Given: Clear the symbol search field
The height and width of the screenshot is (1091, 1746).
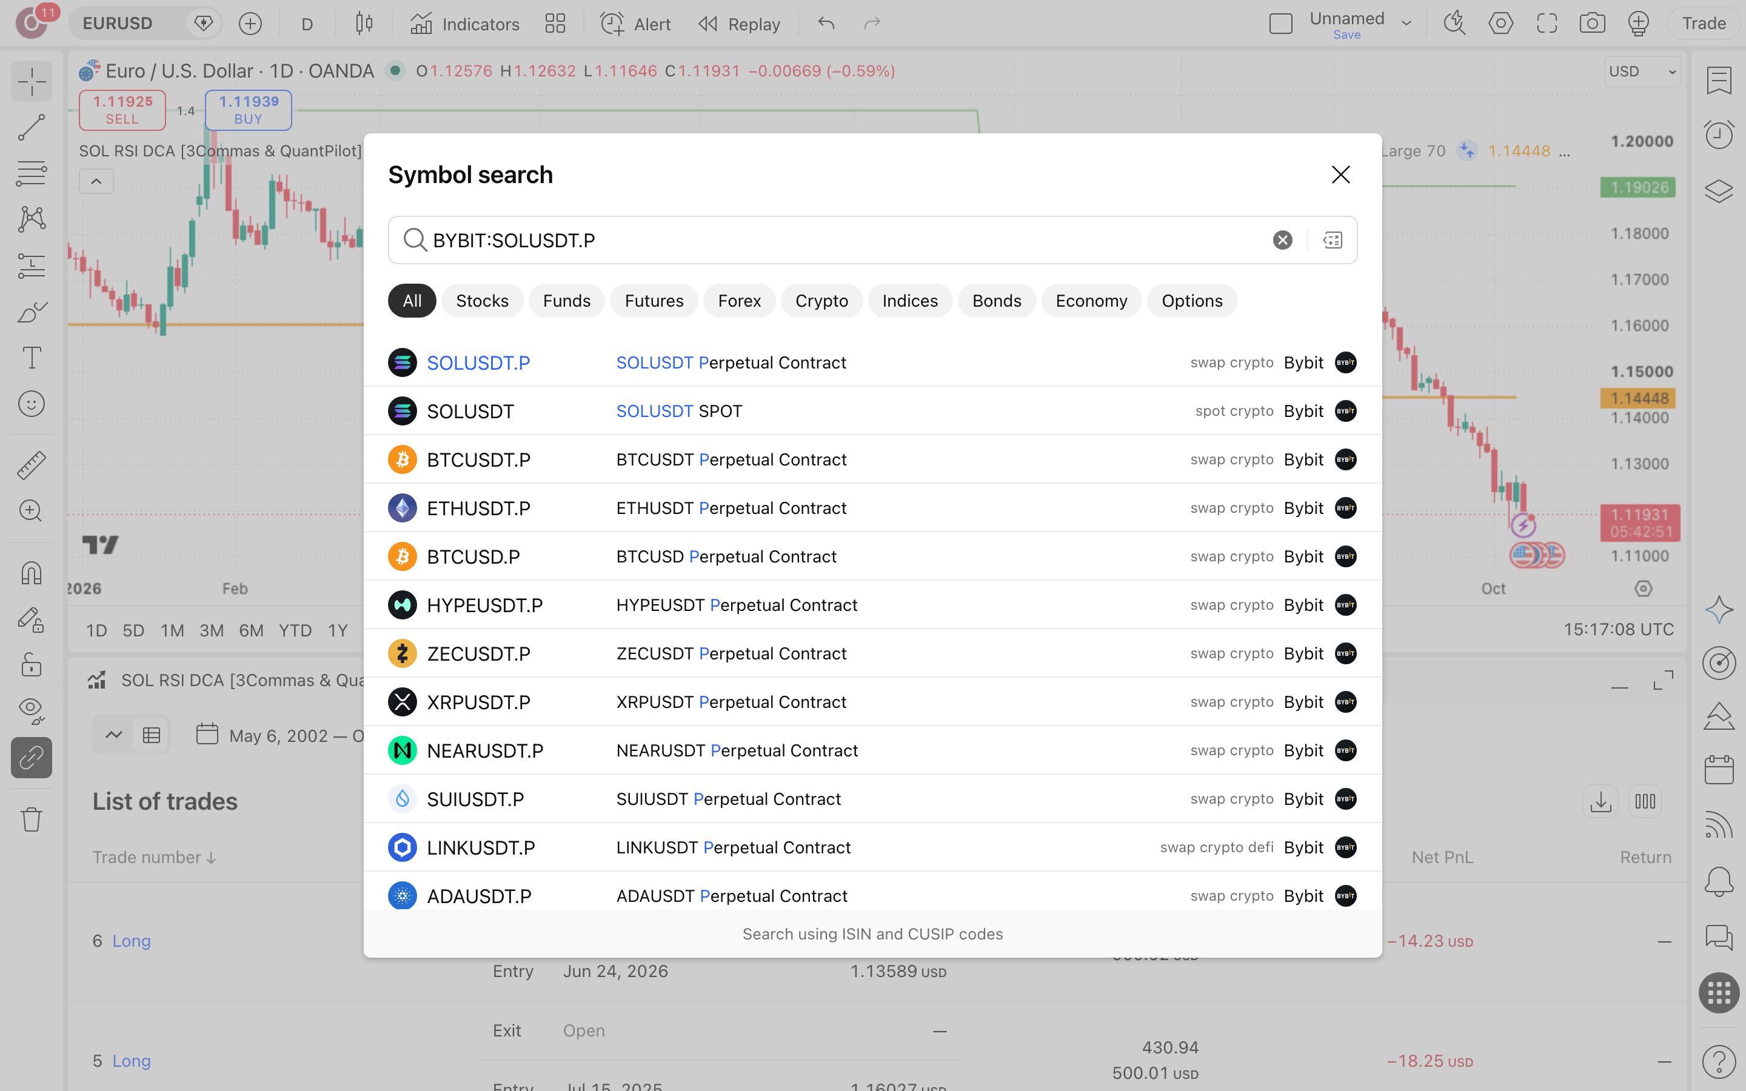Looking at the screenshot, I should tap(1282, 240).
